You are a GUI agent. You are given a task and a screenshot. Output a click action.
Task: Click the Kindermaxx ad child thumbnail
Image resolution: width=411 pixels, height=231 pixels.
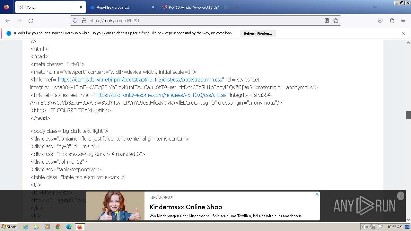[x=115, y=206]
